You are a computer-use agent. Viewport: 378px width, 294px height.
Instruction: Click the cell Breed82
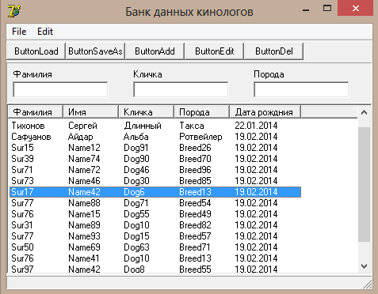195,225
